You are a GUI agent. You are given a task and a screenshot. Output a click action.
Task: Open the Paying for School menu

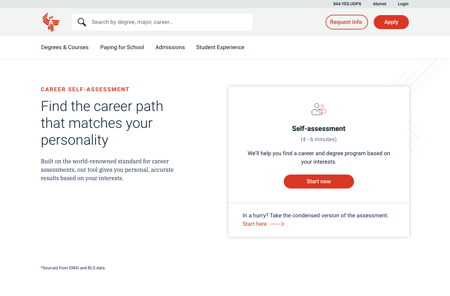(122, 47)
